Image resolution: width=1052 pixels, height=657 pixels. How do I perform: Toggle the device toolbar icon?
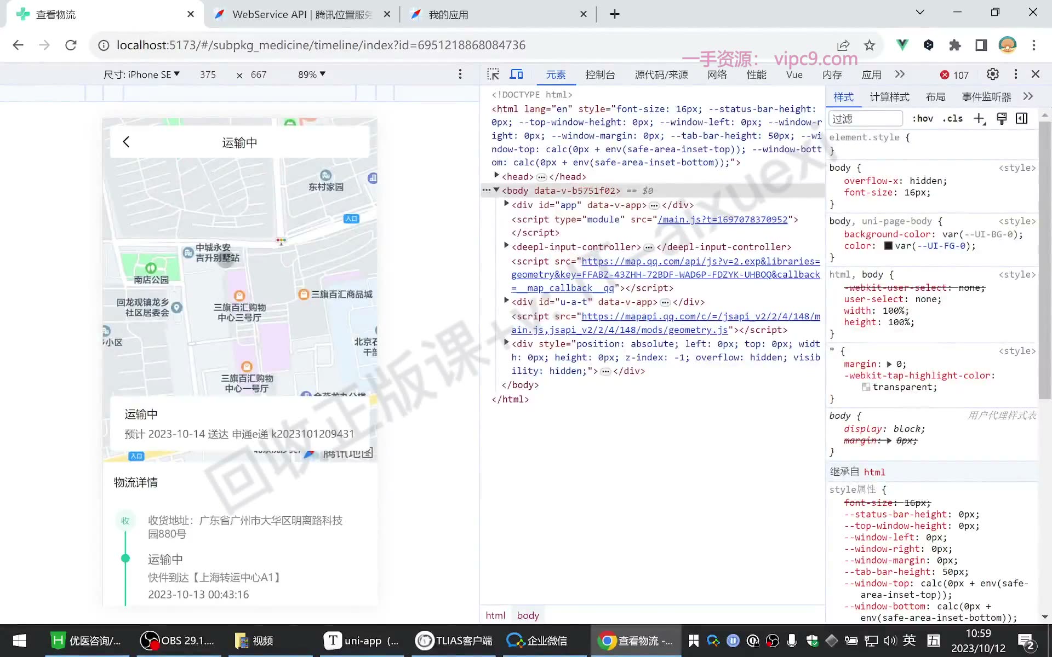click(x=517, y=74)
